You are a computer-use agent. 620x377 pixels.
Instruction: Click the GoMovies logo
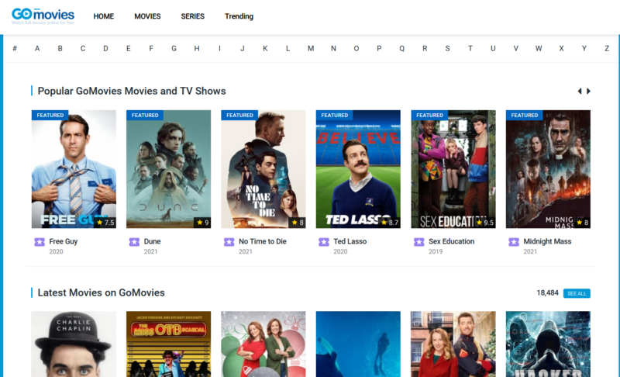43,16
